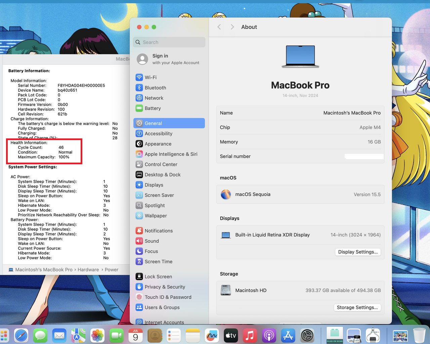Select the General sidebar item
The image size is (430, 344).
tap(169, 123)
